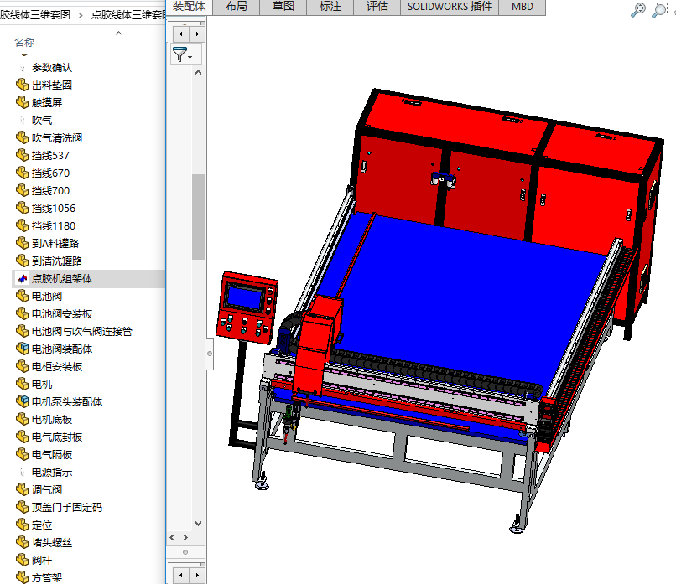This screenshot has width=676, height=584.
Task: Open the 评估 tab
Action: tap(377, 7)
